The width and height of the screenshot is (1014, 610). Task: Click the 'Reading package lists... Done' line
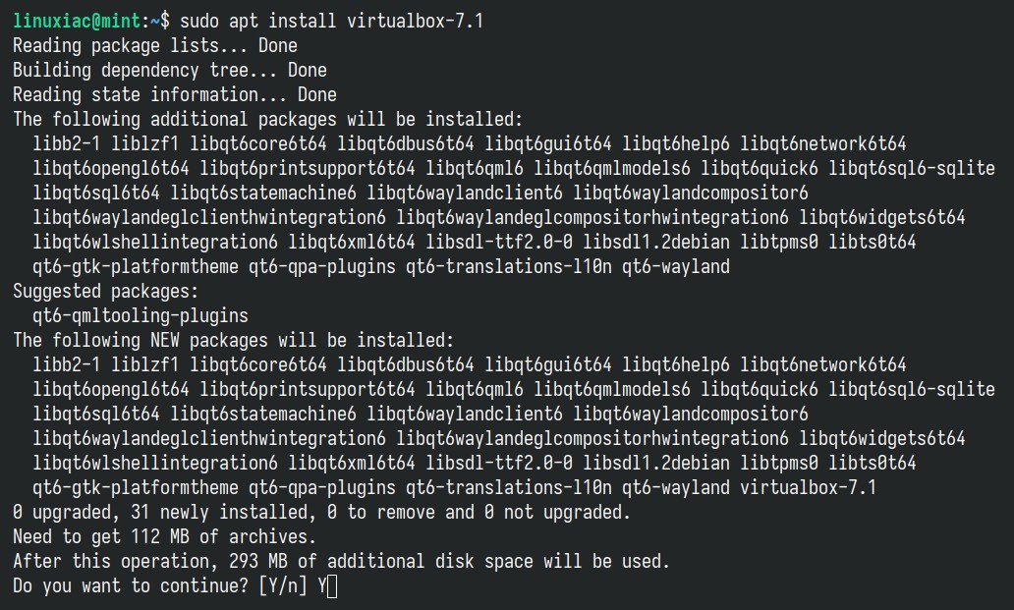(x=155, y=46)
